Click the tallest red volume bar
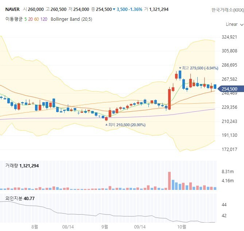Image resolution: width=244 pixels, height=231 pixels. coord(169,181)
